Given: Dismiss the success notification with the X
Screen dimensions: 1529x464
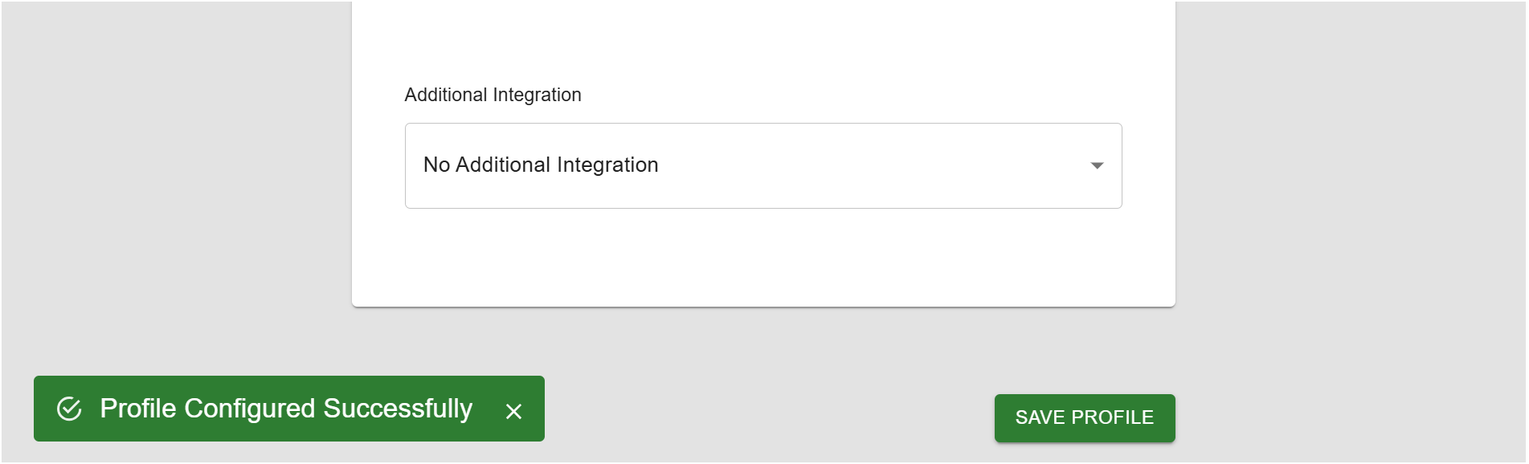Looking at the screenshot, I should pos(513,412).
